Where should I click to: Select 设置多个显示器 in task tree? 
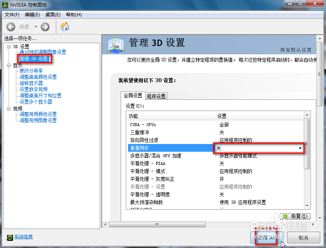pyautogui.click(x=36, y=102)
